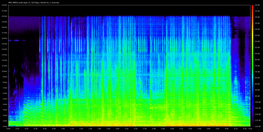Click the 2:20 time axis label

point(136,129)
